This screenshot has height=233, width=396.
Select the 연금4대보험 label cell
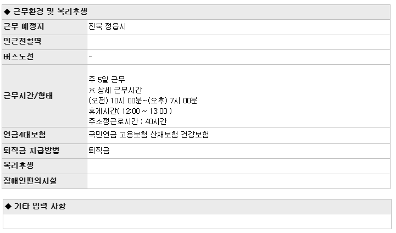coord(44,135)
